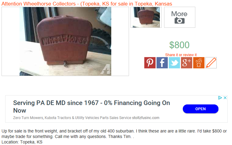Click the watermark logo on main photo

(105, 69)
